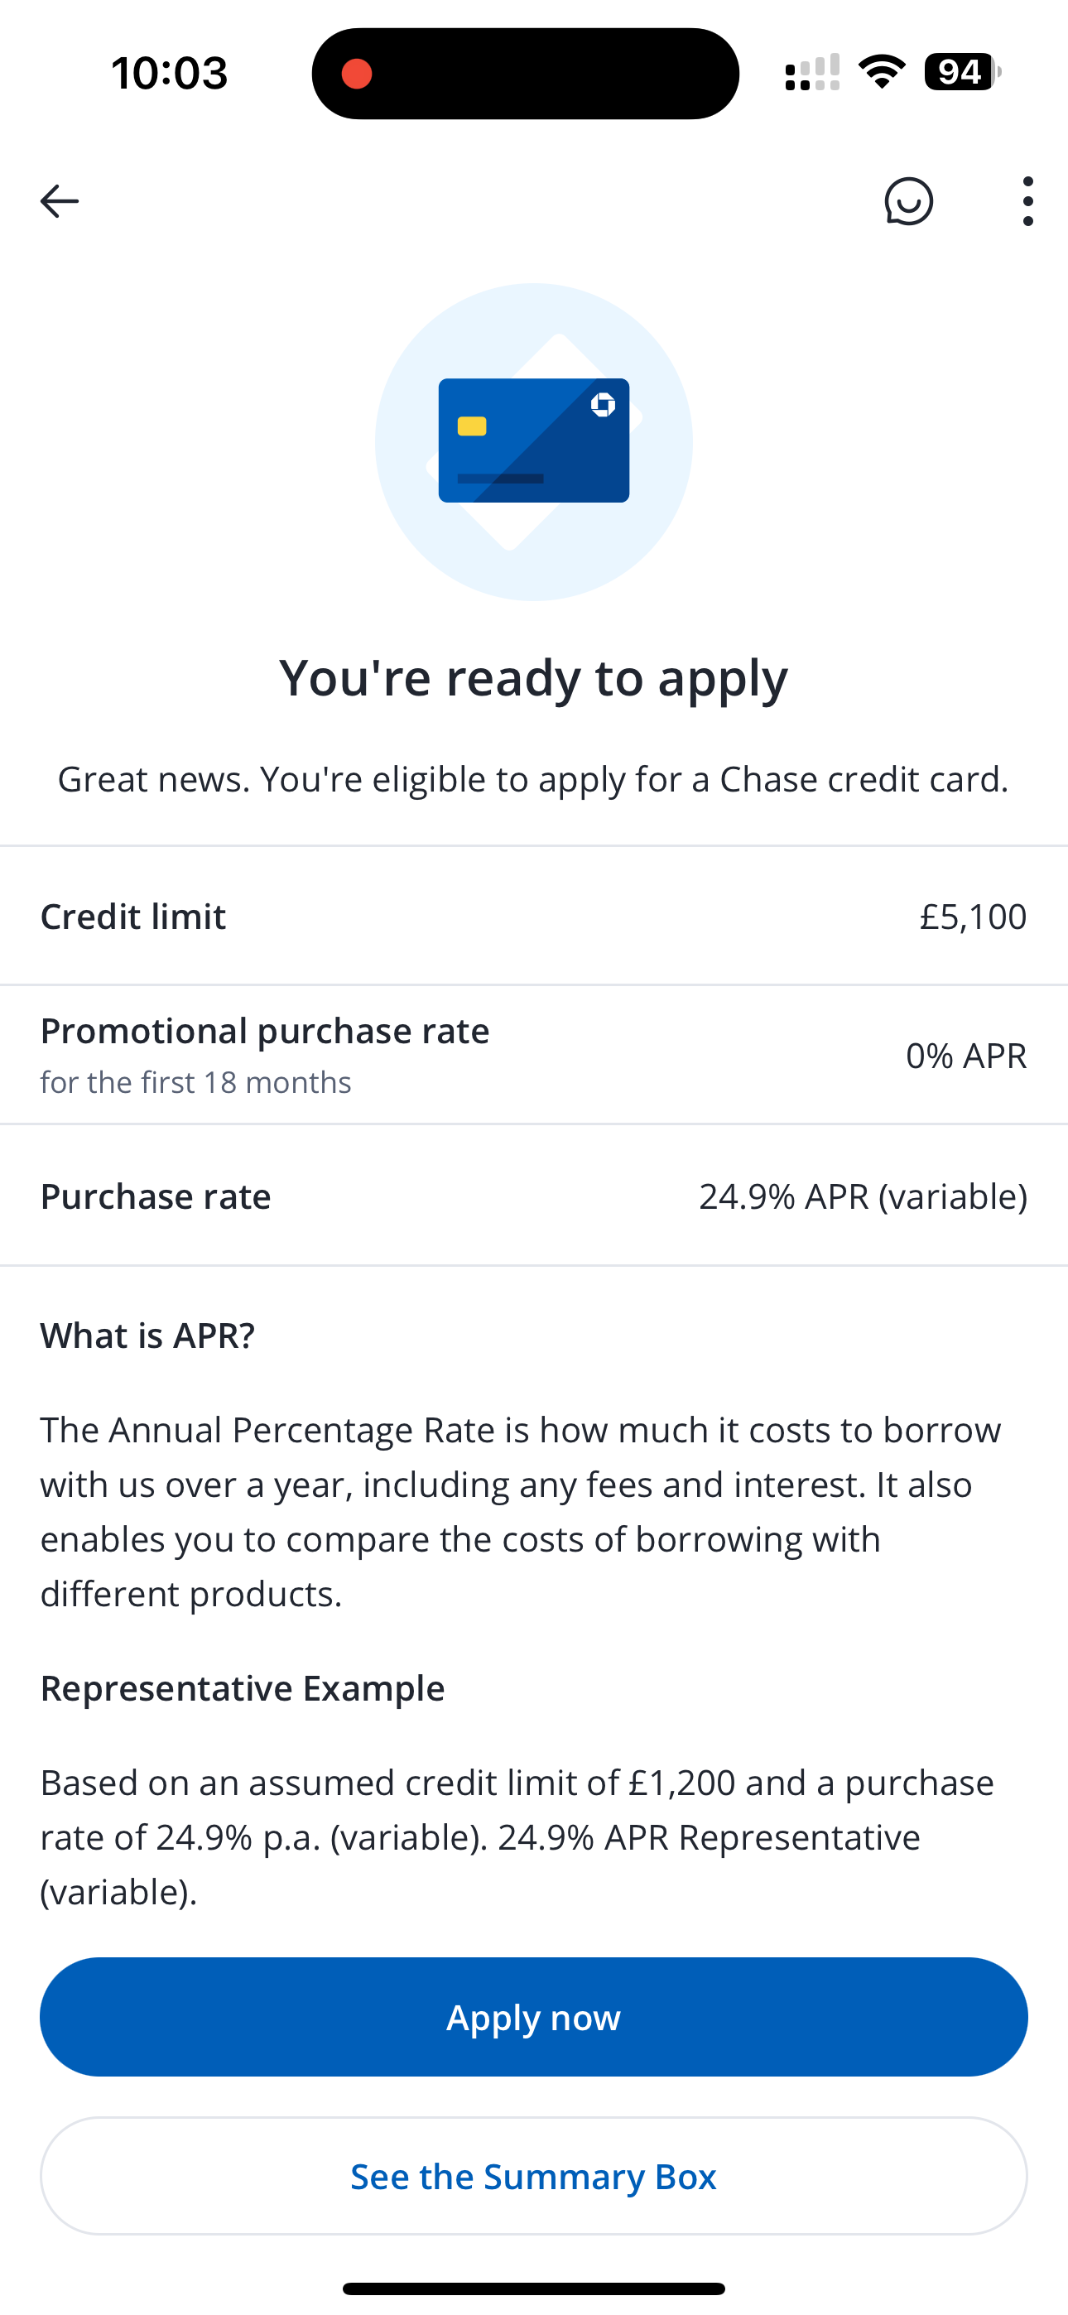Tap the Purchase rate label
The image size is (1068, 2315).
click(156, 1196)
